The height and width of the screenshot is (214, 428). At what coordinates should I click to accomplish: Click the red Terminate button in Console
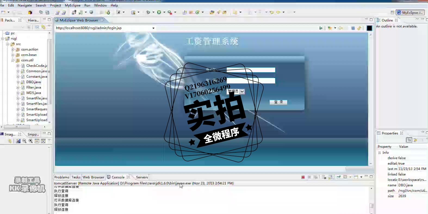click(x=303, y=177)
